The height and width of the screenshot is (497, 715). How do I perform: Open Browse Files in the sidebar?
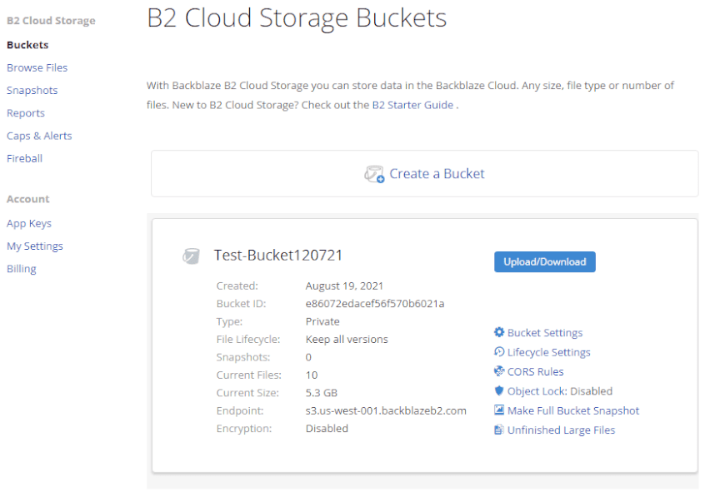click(37, 67)
